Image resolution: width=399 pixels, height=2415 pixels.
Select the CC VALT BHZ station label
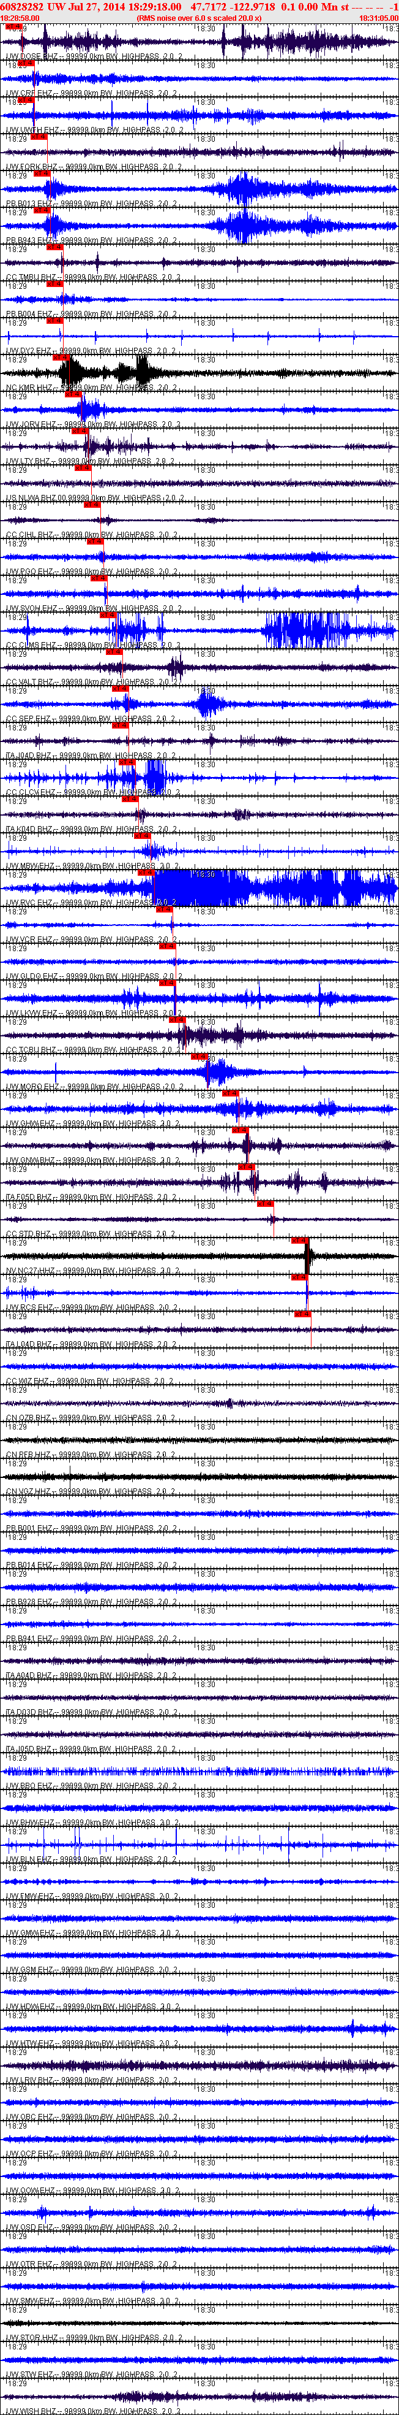[94, 681]
